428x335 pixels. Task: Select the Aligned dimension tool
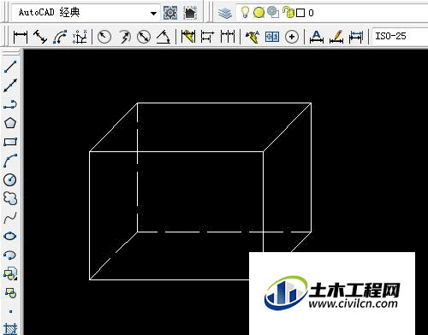click(x=40, y=37)
